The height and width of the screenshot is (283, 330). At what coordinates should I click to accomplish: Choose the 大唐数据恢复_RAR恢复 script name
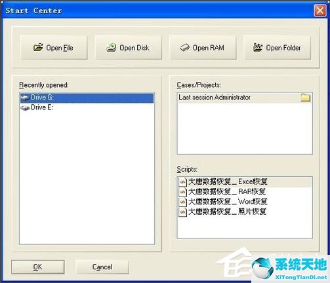click(227, 192)
